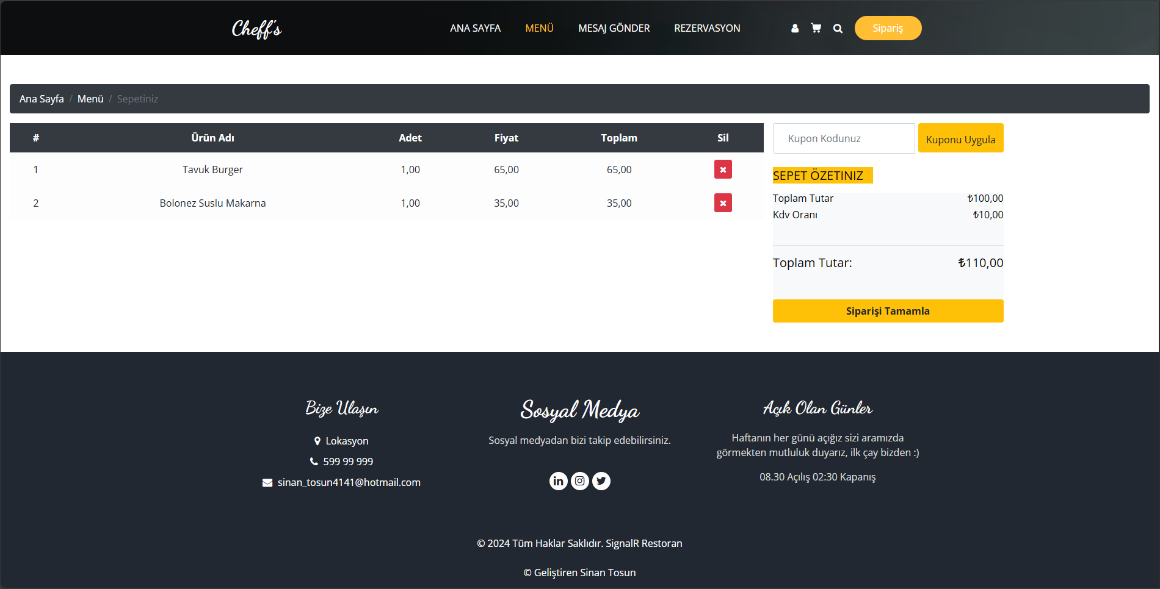This screenshot has height=589, width=1160.
Task: Click Siparişi Tamamla to complete order
Action: pyautogui.click(x=888, y=311)
